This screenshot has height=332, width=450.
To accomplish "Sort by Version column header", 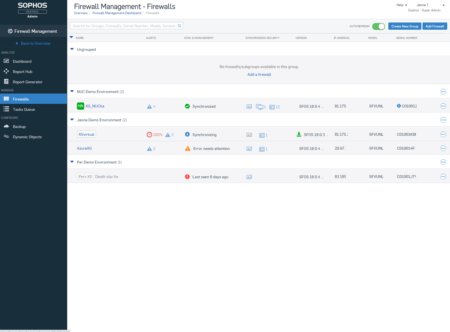I will [x=301, y=38].
